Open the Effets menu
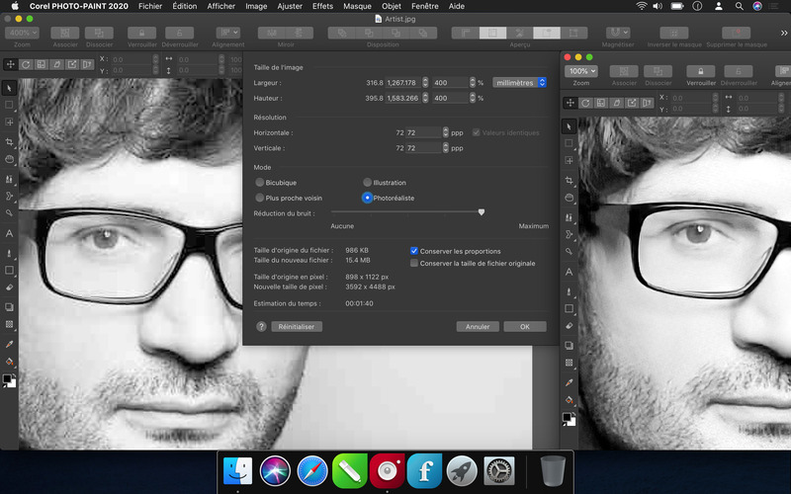The image size is (791, 494). click(x=322, y=6)
